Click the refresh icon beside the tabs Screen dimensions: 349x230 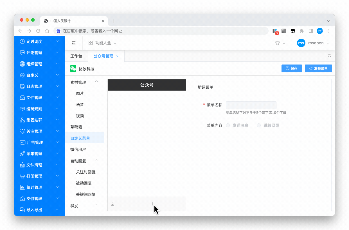pyautogui.click(x=329, y=56)
